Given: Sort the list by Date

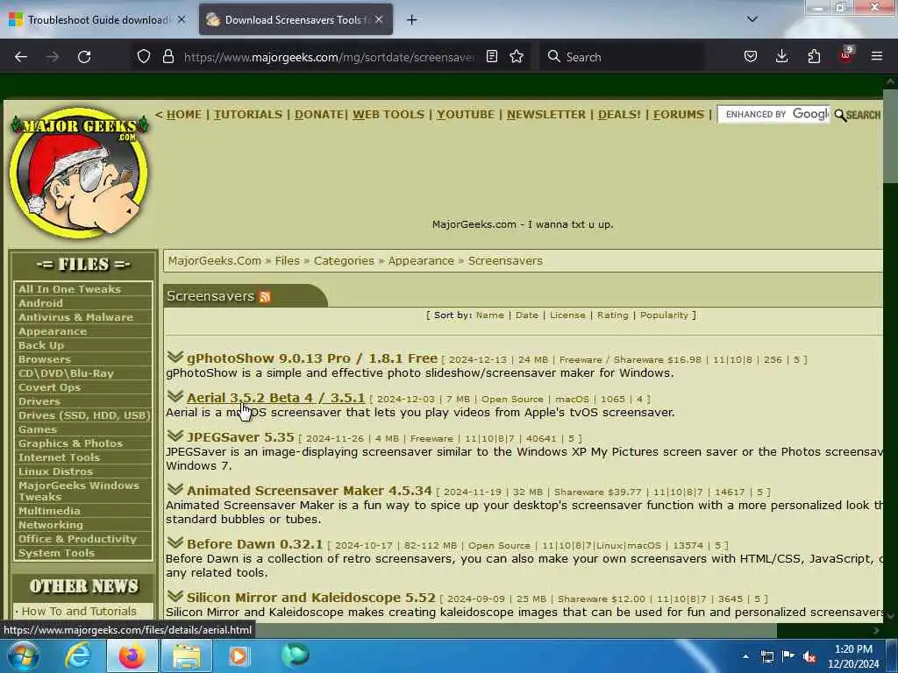Looking at the screenshot, I should 526,315.
